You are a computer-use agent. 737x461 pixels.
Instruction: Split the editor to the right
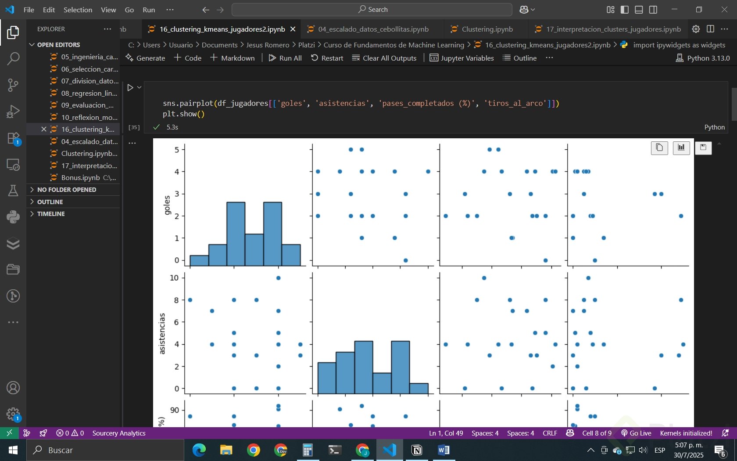(x=710, y=29)
